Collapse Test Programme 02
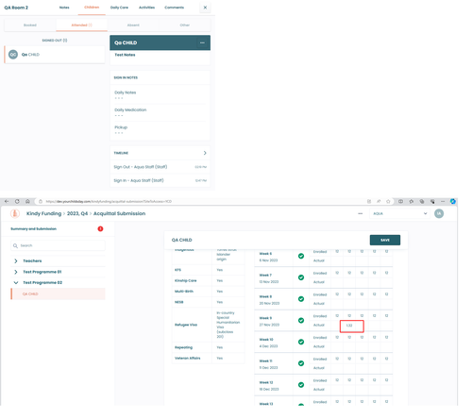Viewport: 472px width, 419px height. (16, 282)
